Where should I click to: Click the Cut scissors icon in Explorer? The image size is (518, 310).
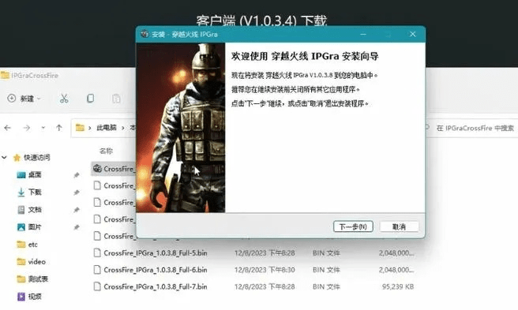64,99
